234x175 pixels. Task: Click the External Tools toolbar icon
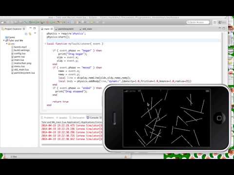point(41,22)
